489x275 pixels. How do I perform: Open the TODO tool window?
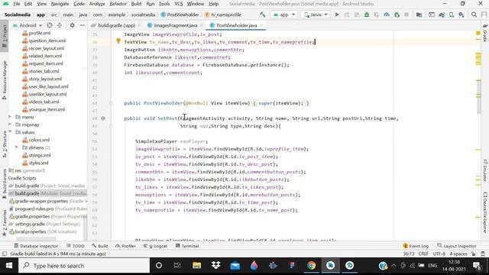(x=76, y=246)
